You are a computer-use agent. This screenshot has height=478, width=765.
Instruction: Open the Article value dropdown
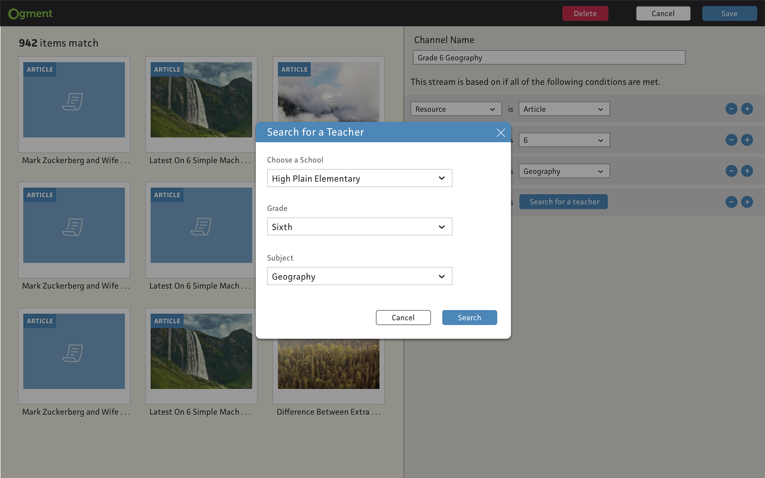[x=564, y=109]
